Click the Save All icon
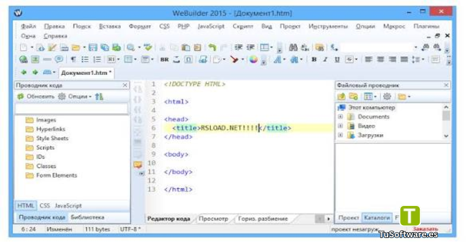Image resolution: width=467 pixels, height=245 pixels. [104, 48]
